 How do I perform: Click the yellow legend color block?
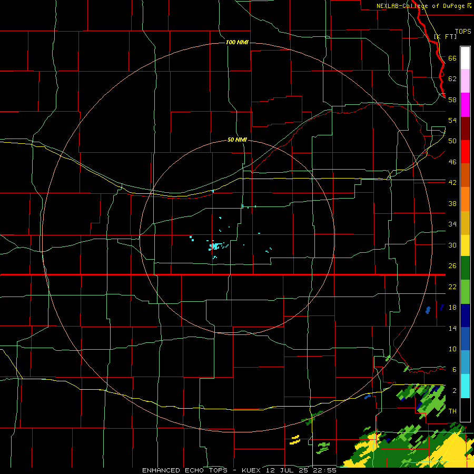tap(465, 245)
